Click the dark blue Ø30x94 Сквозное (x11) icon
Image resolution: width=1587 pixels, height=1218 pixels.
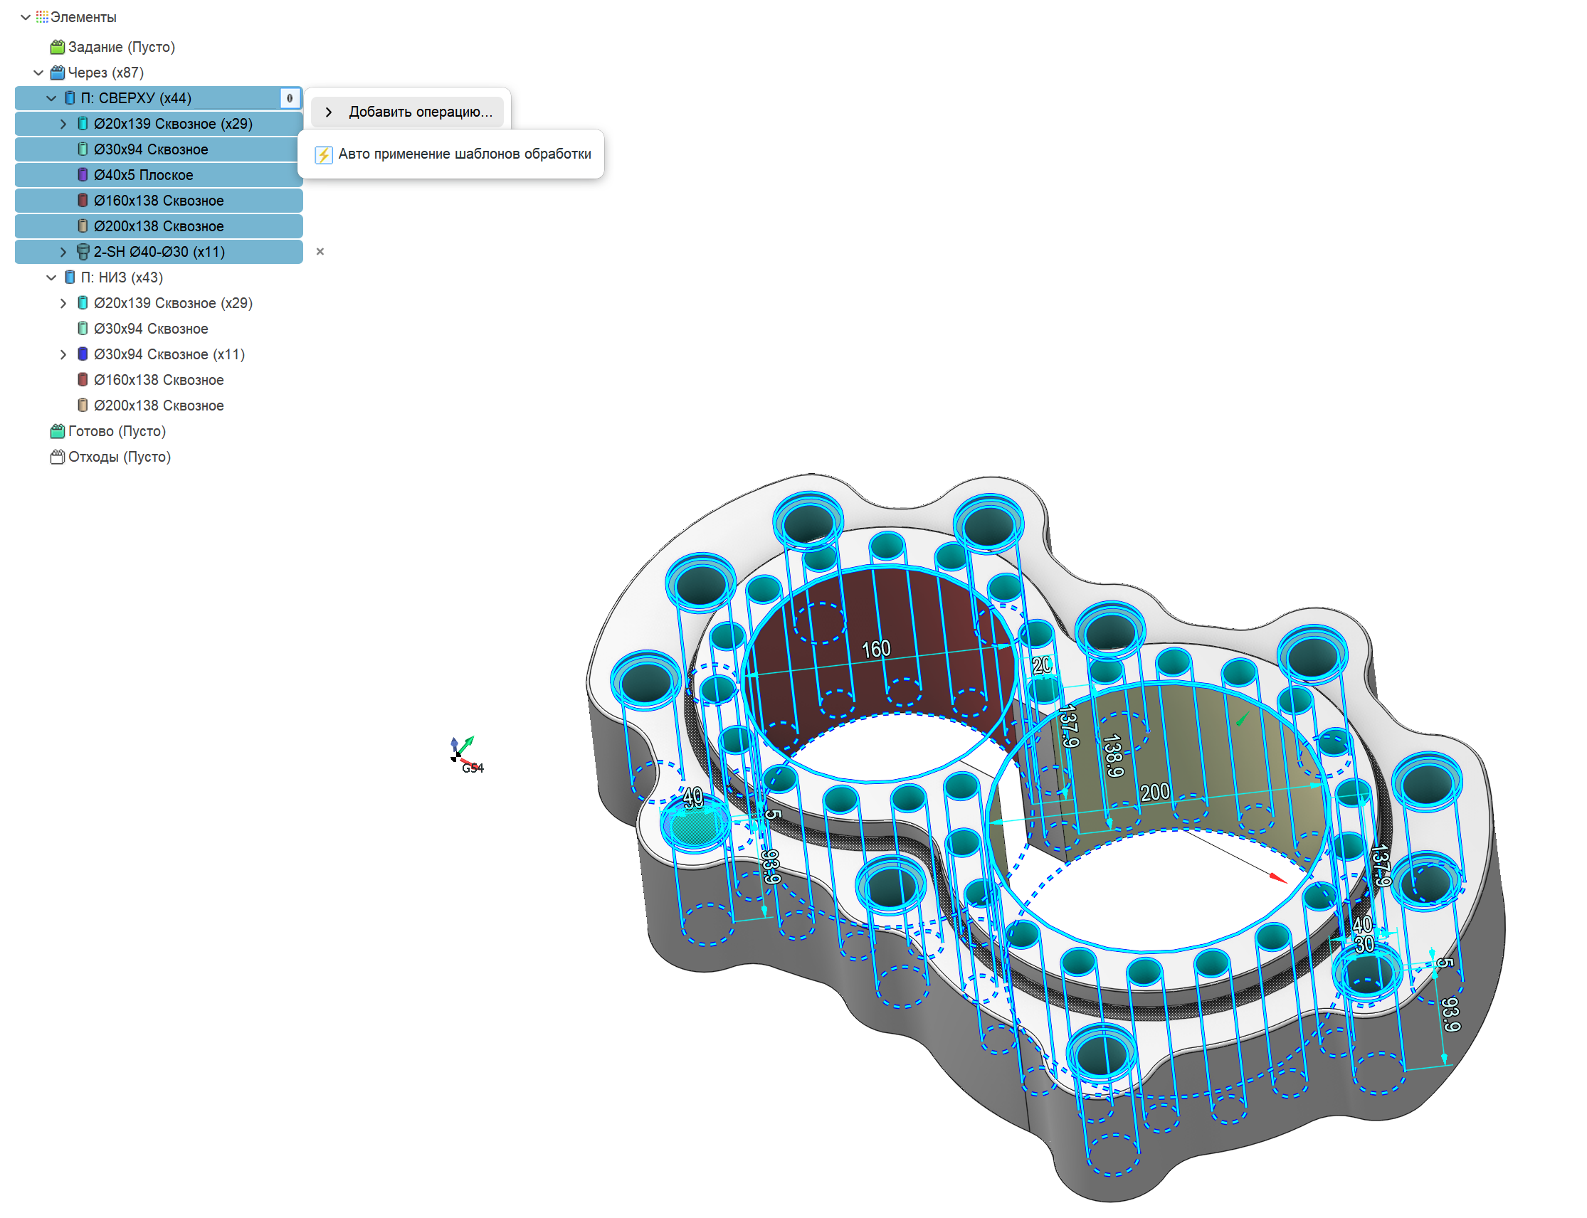coord(83,354)
